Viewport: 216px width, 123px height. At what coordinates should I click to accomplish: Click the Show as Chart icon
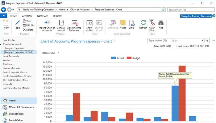click(x=99, y=23)
